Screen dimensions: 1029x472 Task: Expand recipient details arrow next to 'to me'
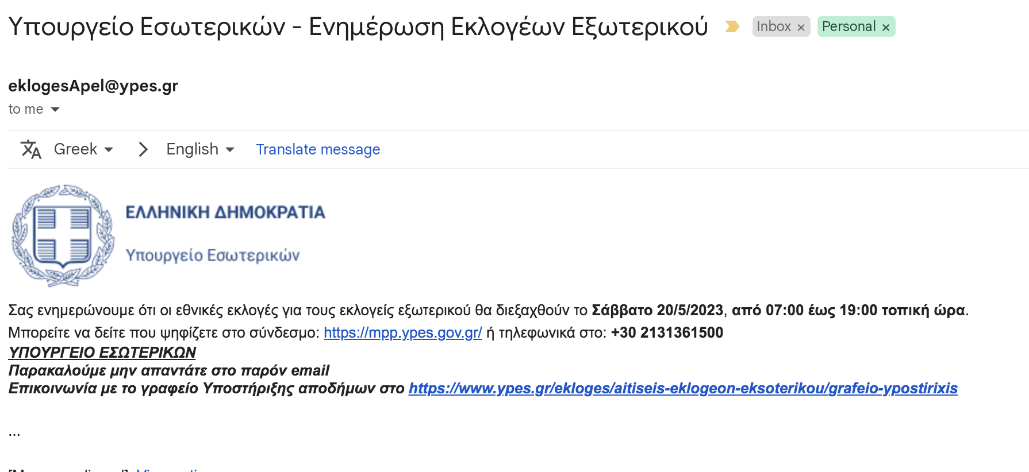pyautogui.click(x=55, y=109)
